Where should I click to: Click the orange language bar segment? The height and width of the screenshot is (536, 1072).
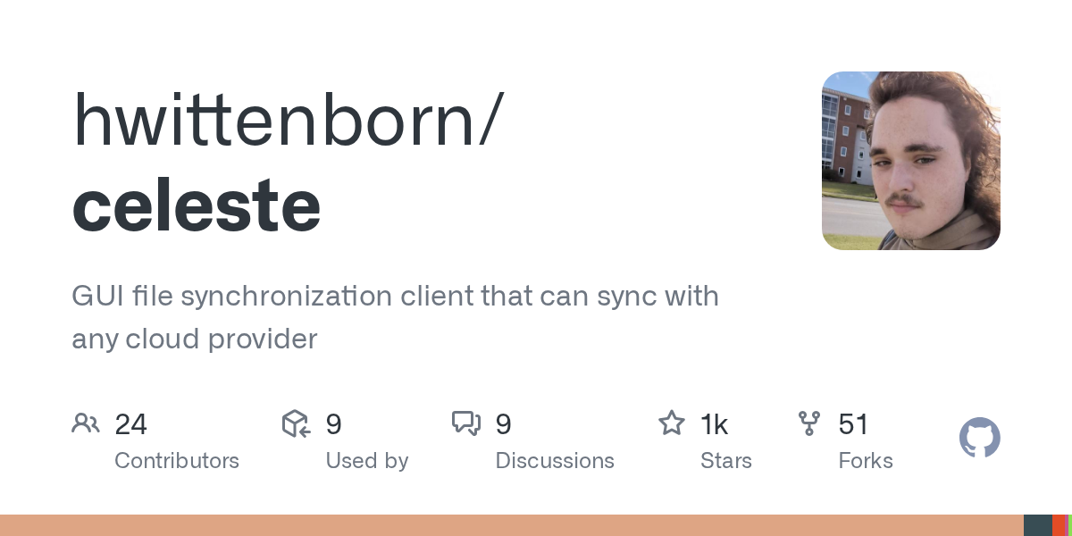tap(512, 525)
